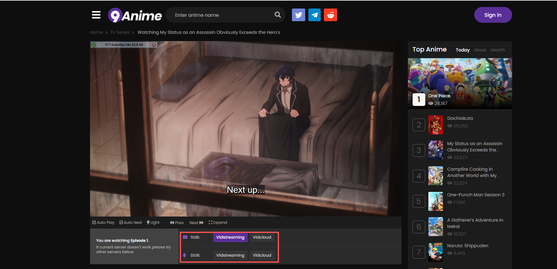This screenshot has height=269, width=557.
Task: Expand the video player
Action: pyautogui.click(x=218, y=223)
